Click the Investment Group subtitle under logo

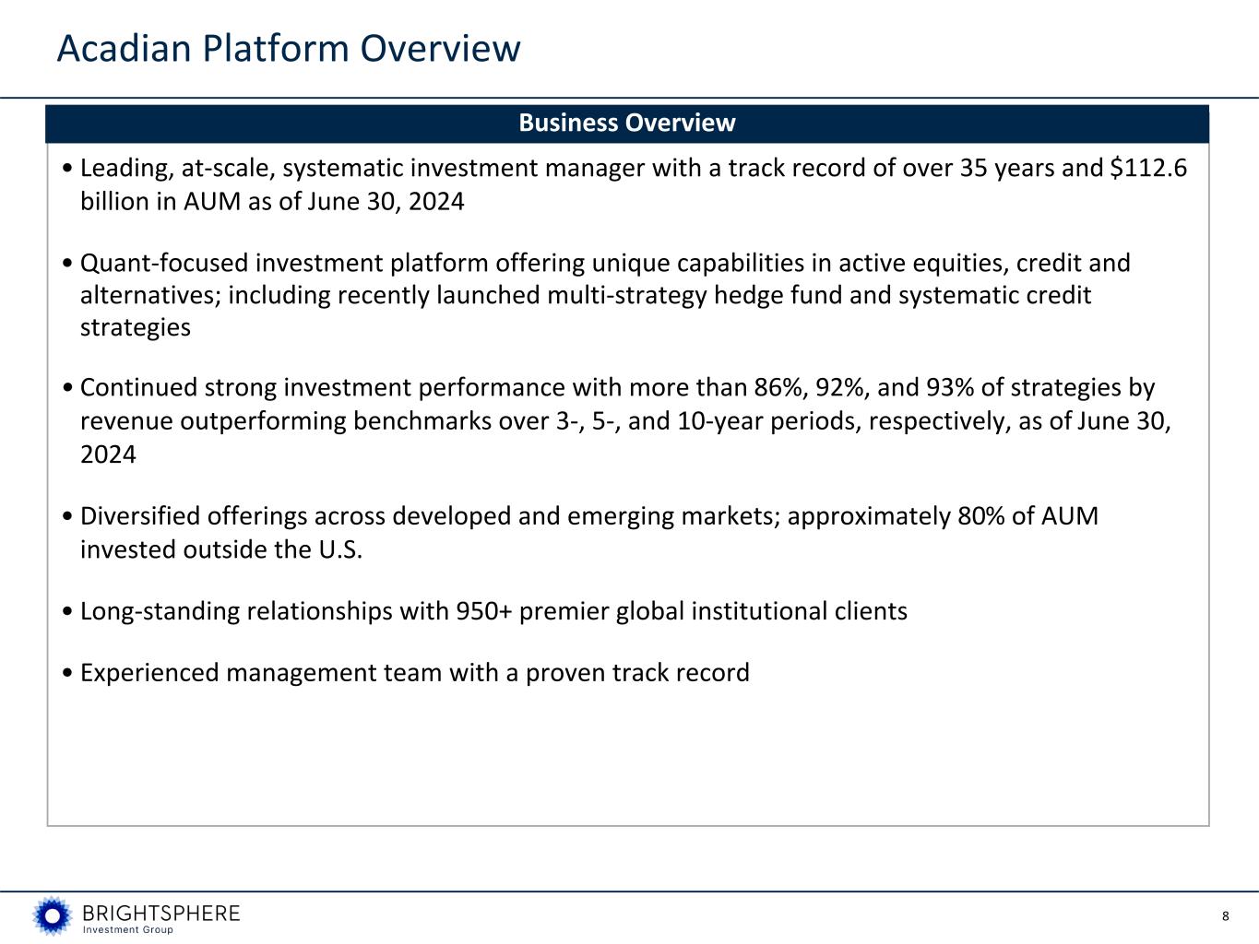pos(128,930)
